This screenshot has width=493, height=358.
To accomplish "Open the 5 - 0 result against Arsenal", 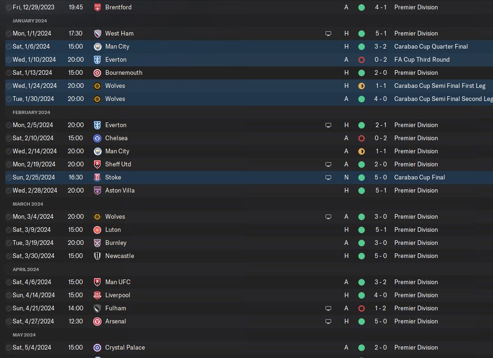I will pos(380,321).
